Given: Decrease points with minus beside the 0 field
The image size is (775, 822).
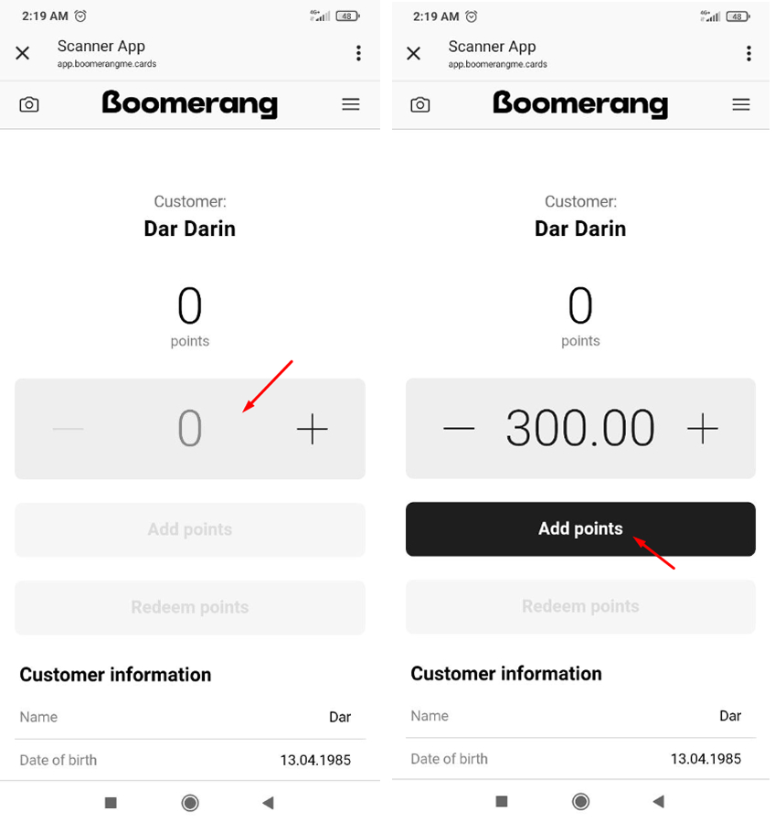Looking at the screenshot, I should (x=69, y=429).
